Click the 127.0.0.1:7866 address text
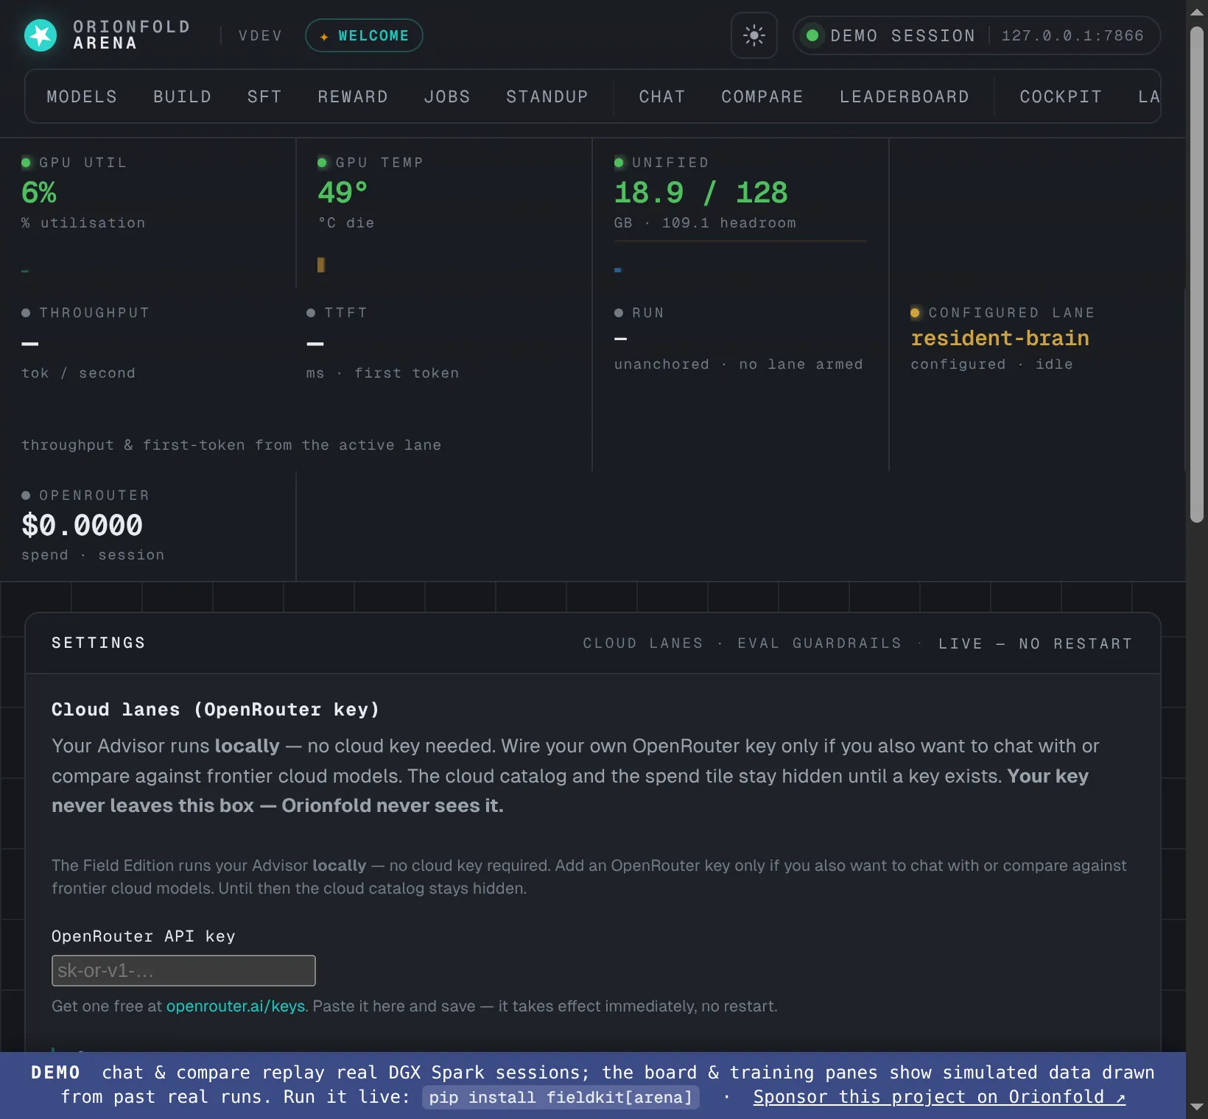 coord(1072,35)
